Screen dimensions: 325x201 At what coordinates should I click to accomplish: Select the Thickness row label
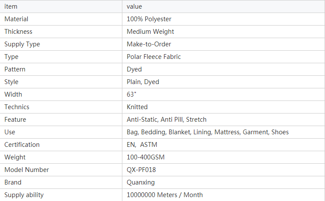(18, 32)
